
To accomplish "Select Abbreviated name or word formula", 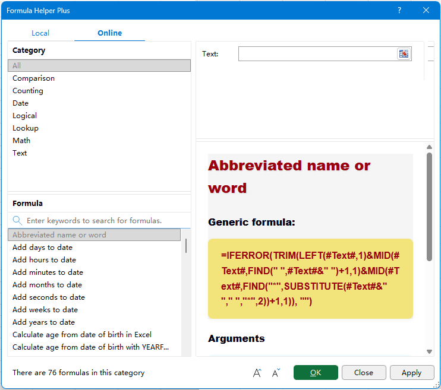I will [x=94, y=235].
